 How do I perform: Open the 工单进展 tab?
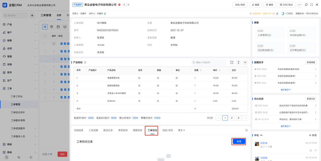click(x=93, y=130)
